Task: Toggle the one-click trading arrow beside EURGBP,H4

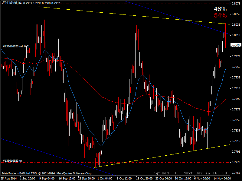Action: pos(3,3)
